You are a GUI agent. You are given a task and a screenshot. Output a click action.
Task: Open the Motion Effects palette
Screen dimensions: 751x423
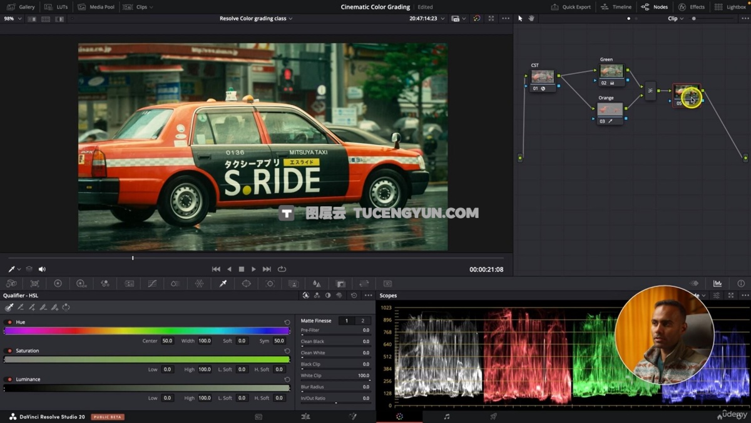[129, 284]
